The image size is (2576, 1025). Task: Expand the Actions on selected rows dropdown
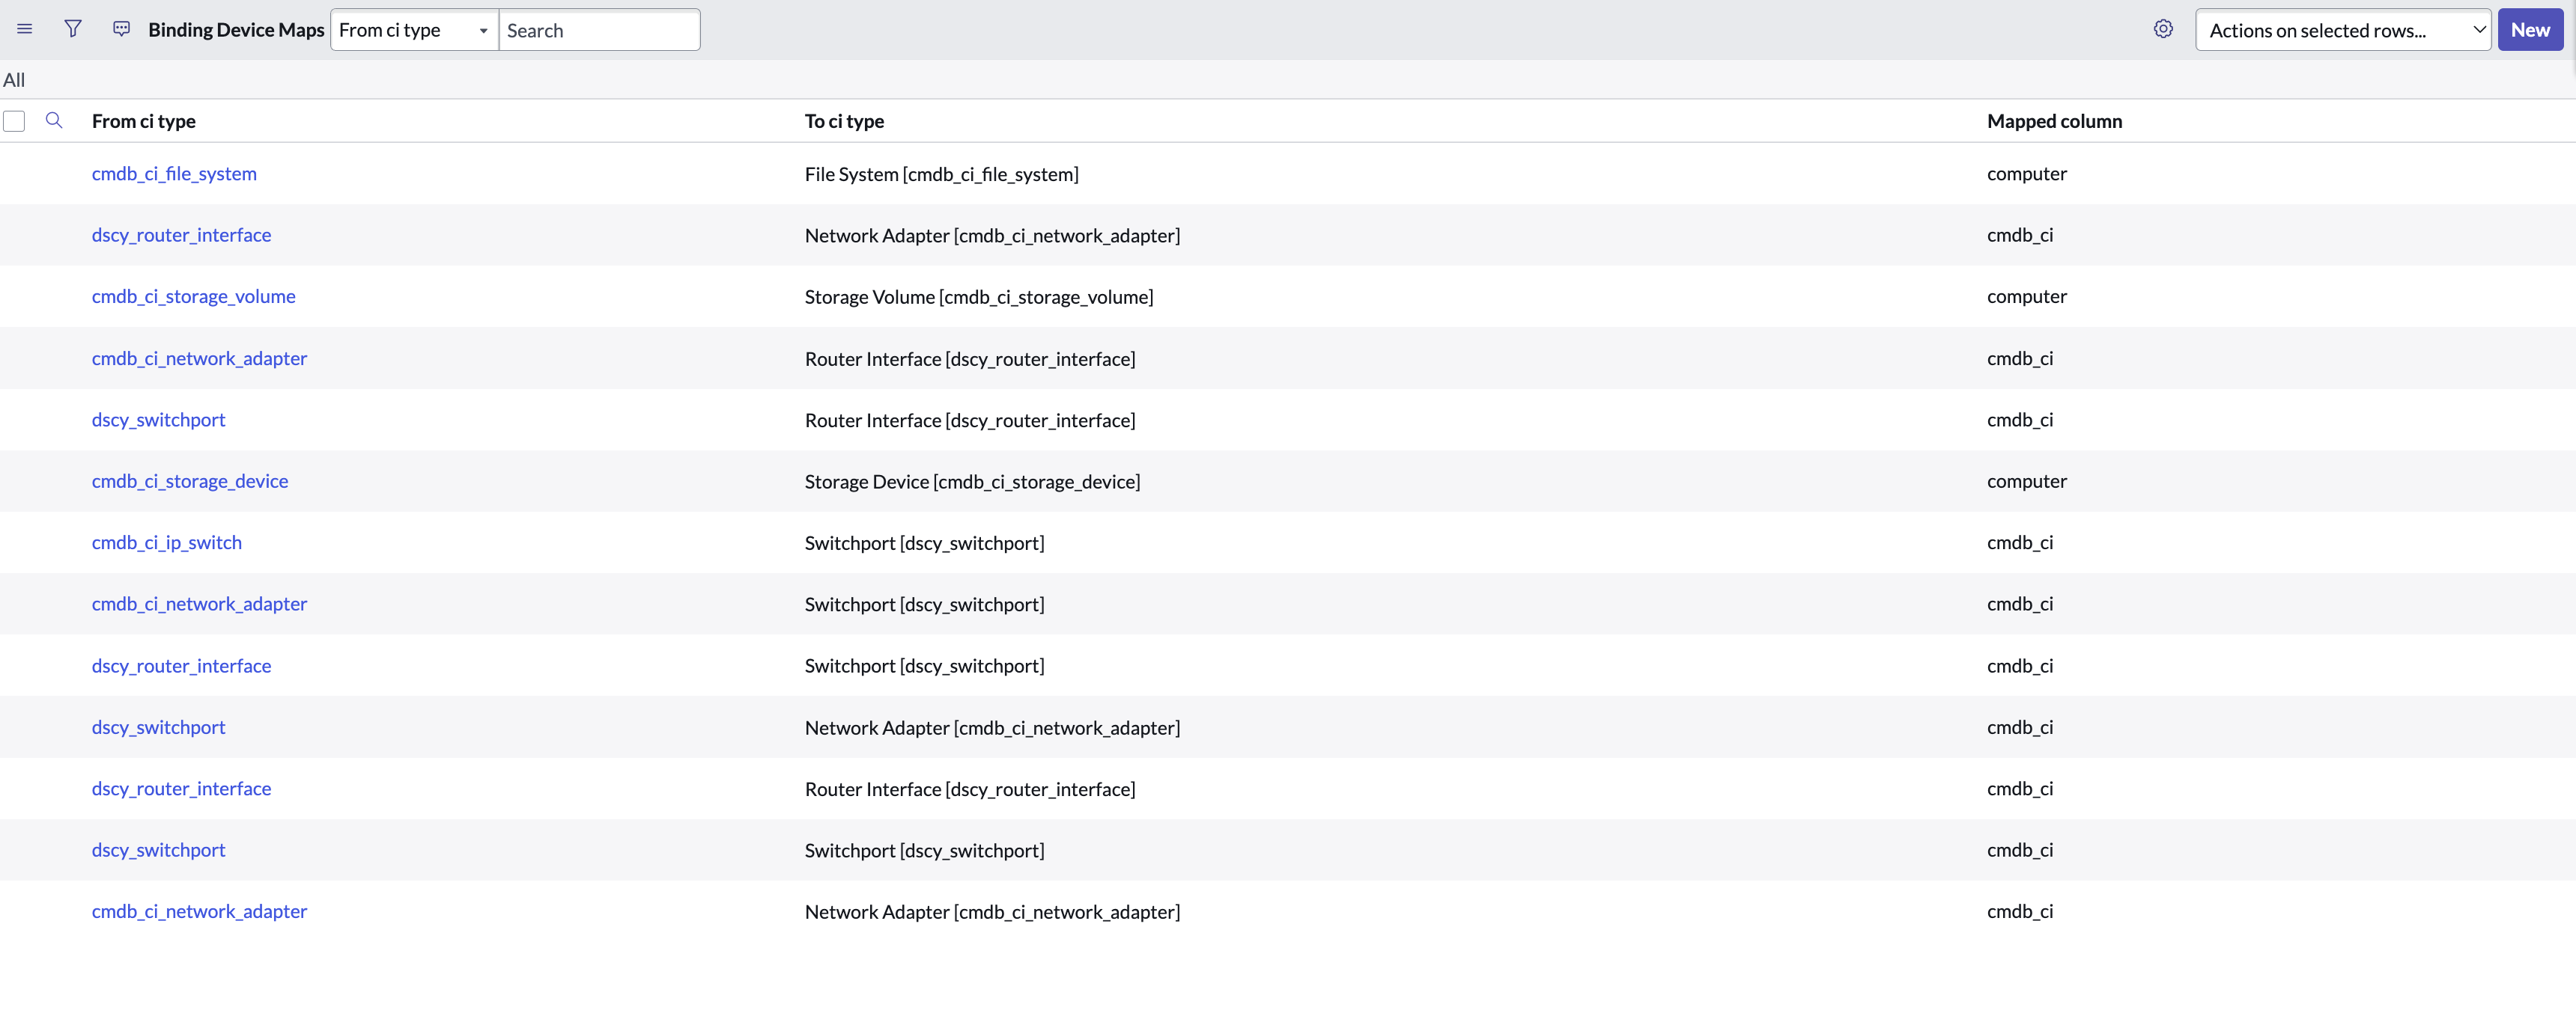coord(2343,30)
